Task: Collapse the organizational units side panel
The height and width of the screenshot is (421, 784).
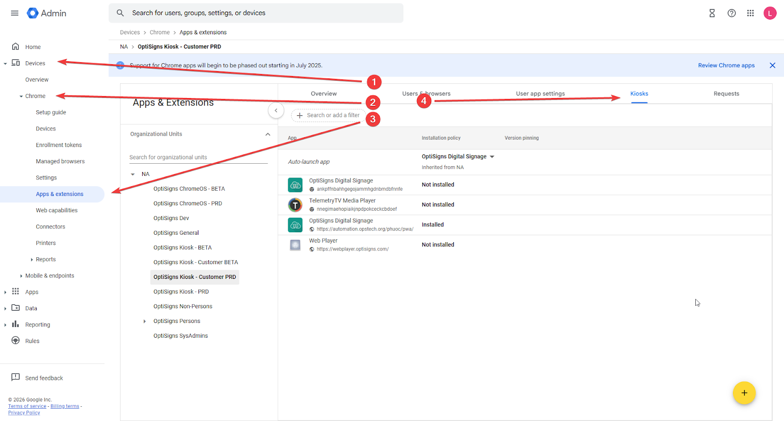Action: pyautogui.click(x=276, y=110)
